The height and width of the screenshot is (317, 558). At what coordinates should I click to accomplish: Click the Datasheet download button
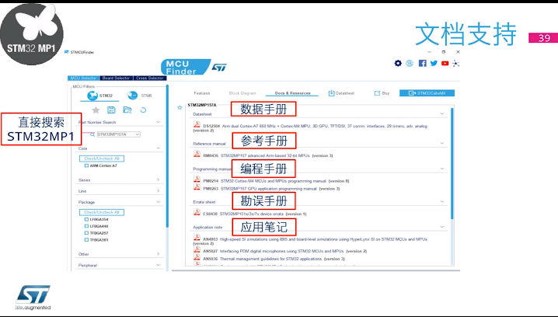point(341,93)
